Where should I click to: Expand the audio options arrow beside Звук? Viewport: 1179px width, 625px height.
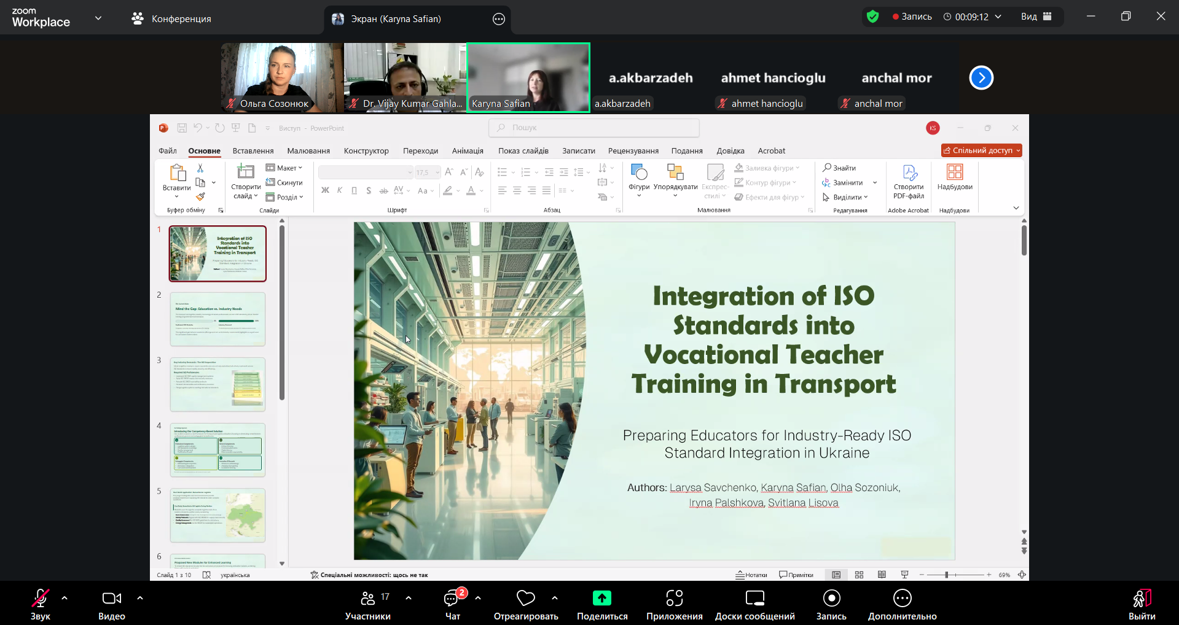[x=65, y=597]
